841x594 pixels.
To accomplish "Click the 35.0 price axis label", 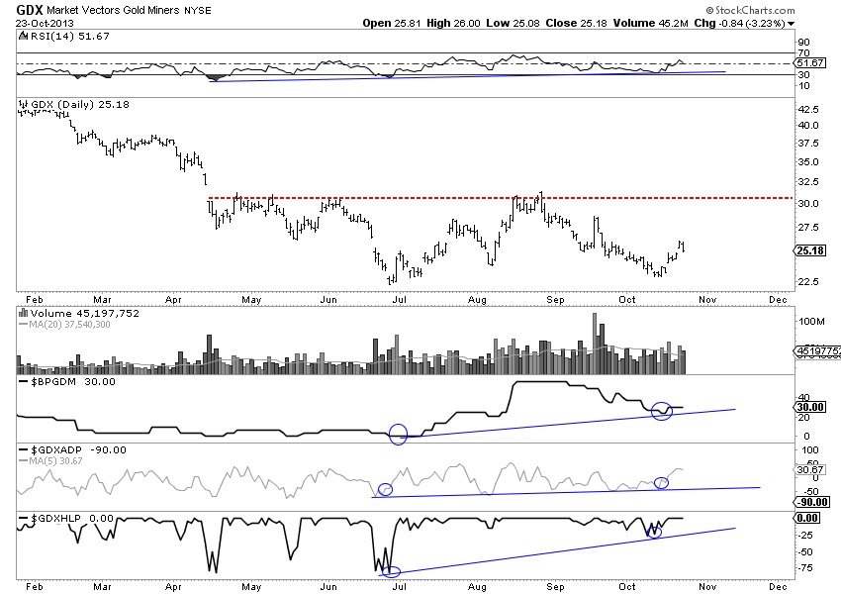I will [x=808, y=162].
